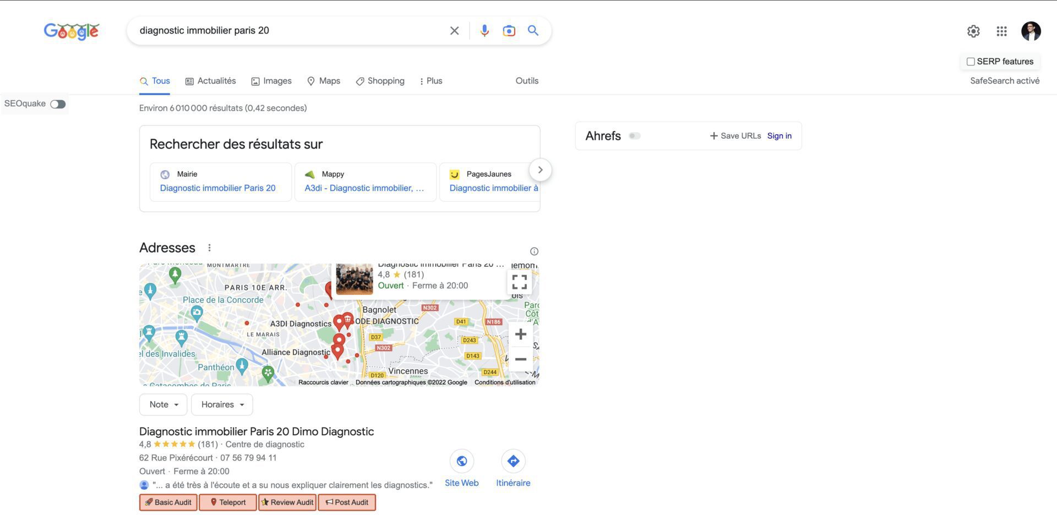This screenshot has height=515, width=1057.
Task: Check the SERP features checkbox
Action: (971, 62)
